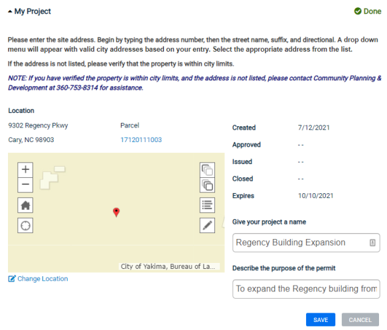The height and width of the screenshot is (330, 387).
Task: Open parcel 17120111003 link
Action: click(x=141, y=139)
